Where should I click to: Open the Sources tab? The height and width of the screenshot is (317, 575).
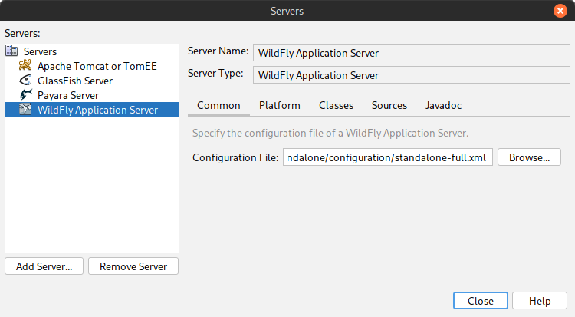(x=389, y=105)
